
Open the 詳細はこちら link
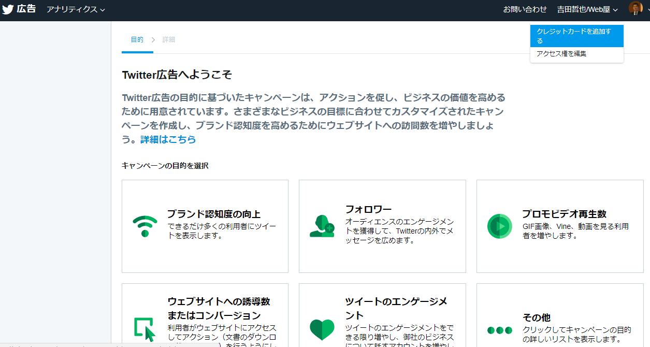(x=168, y=139)
